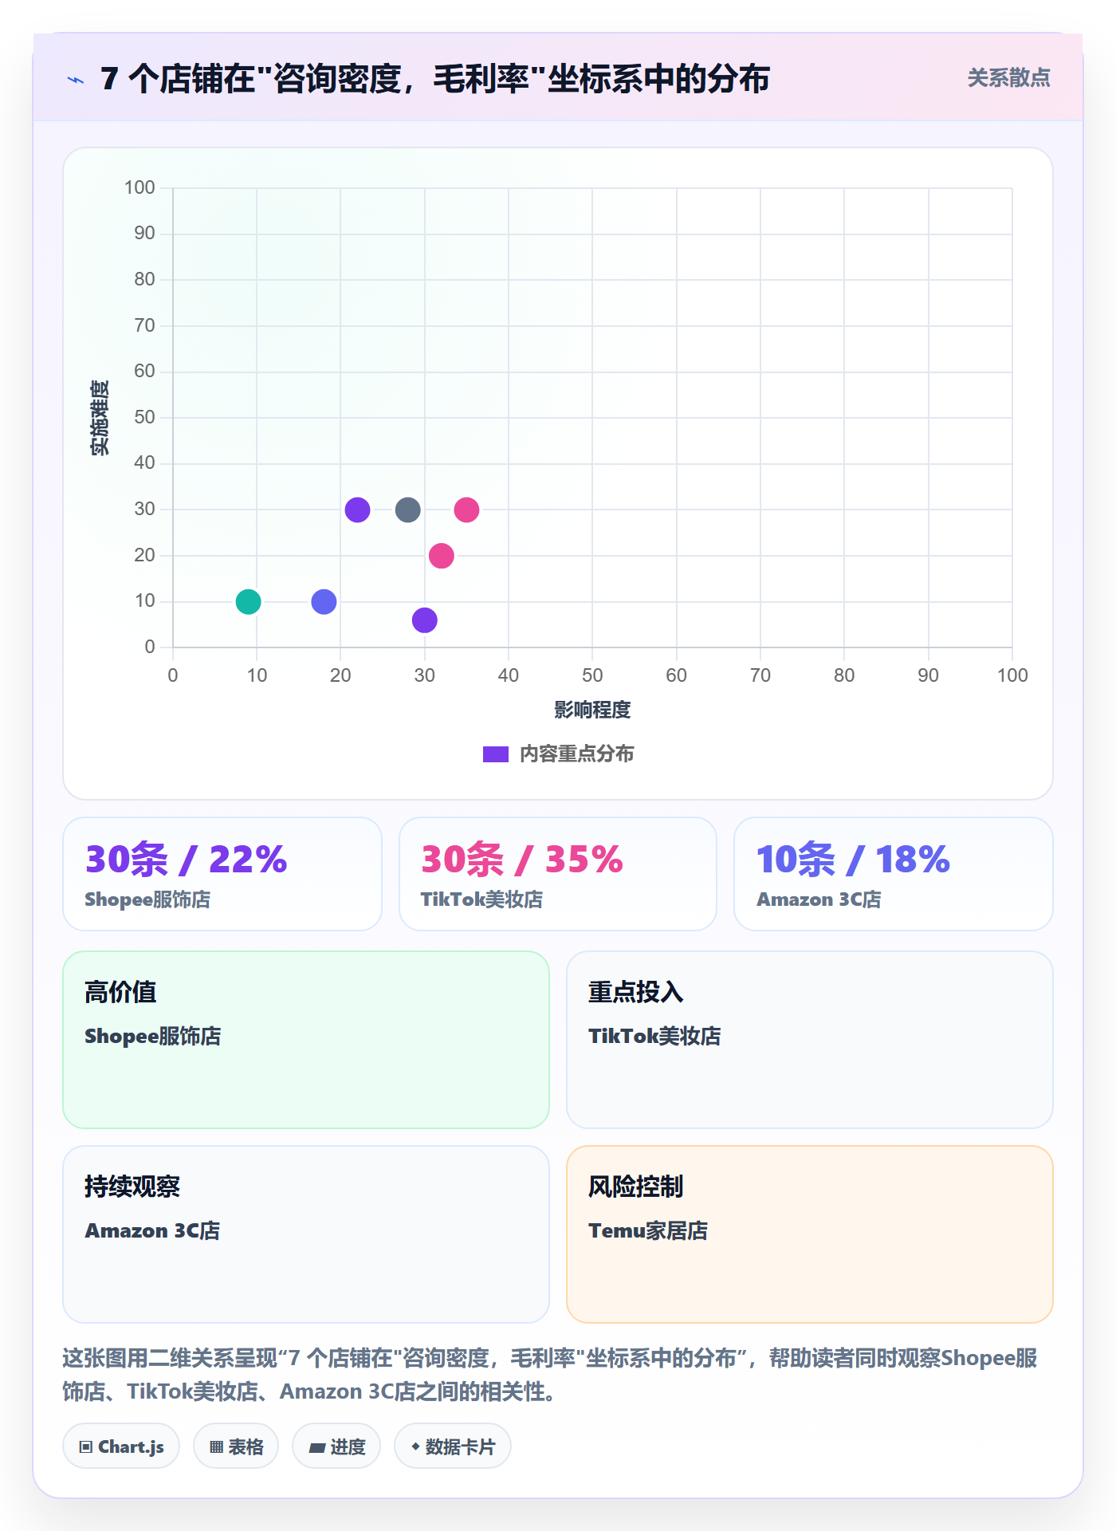Select the 持续观察 quadrant card
The height and width of the screenshot is (1531, 1116).
(x=306, y=1234)
